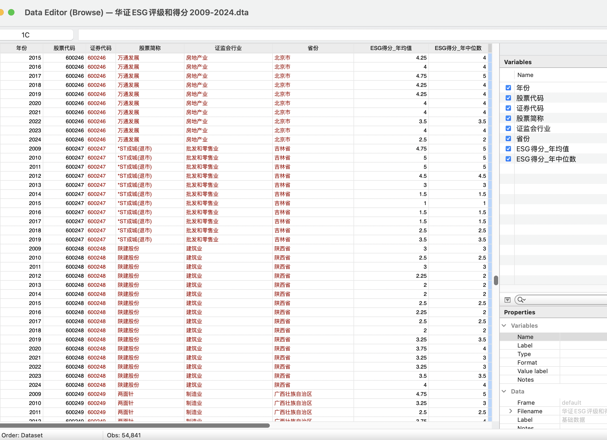This screenshot has width=607, height=440.
Task: Click the cell value edit field
Action: click(x=321, y=35)
